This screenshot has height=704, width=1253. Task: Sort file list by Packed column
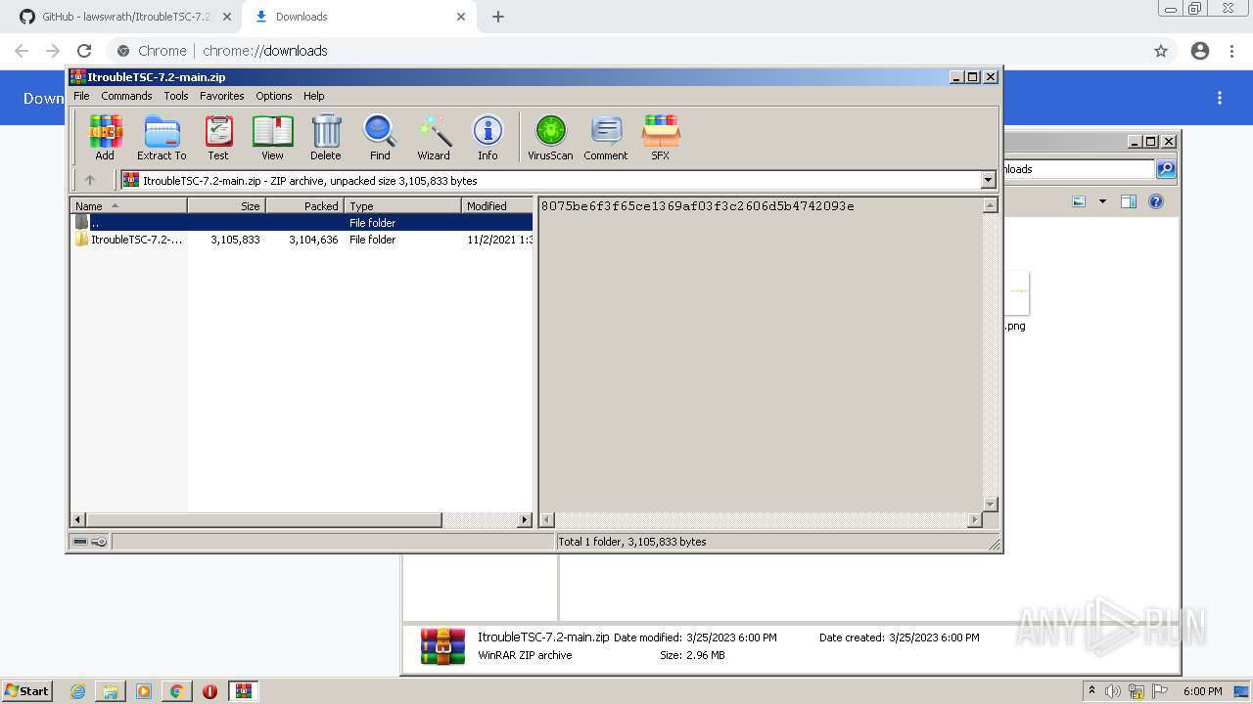click(304, 205)
